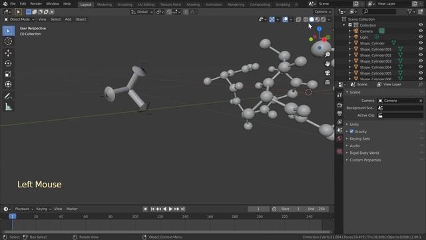426x240 pixels.
Task: Open the Render properties tab
Action: point(339,105)
